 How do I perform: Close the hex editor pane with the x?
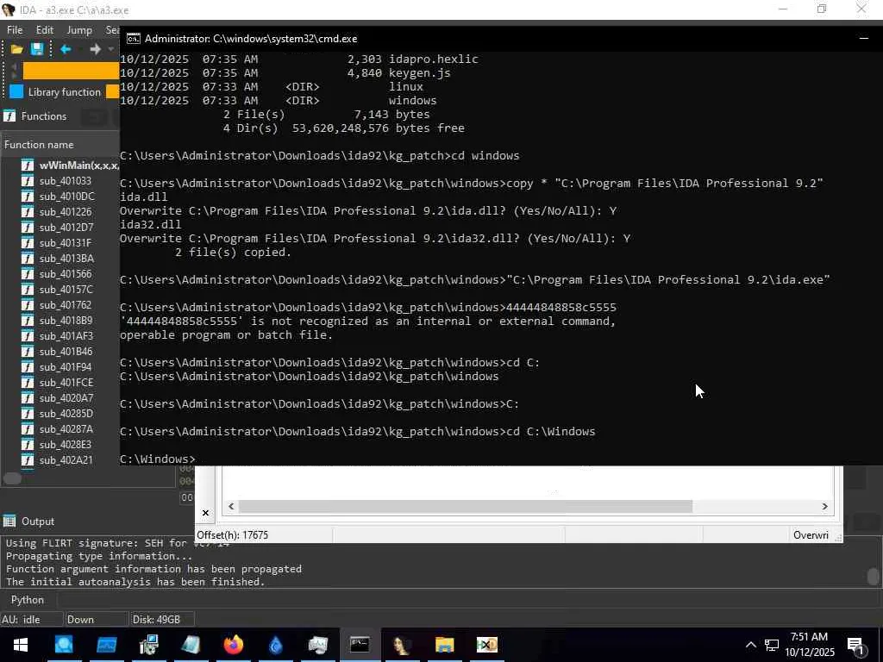coord(205,512)
